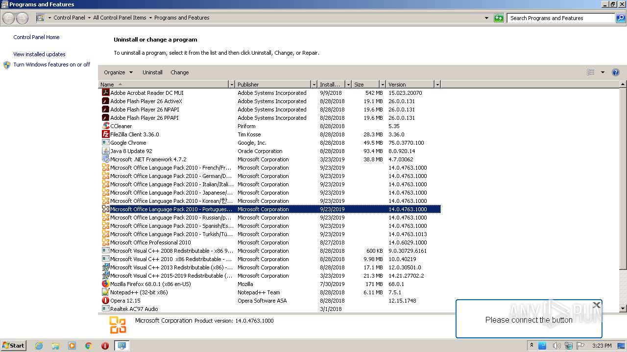The width and height of the screenshot is (627, 352).
Task: Open the Publisher column filter dropdown
Action: pos(314,85)
